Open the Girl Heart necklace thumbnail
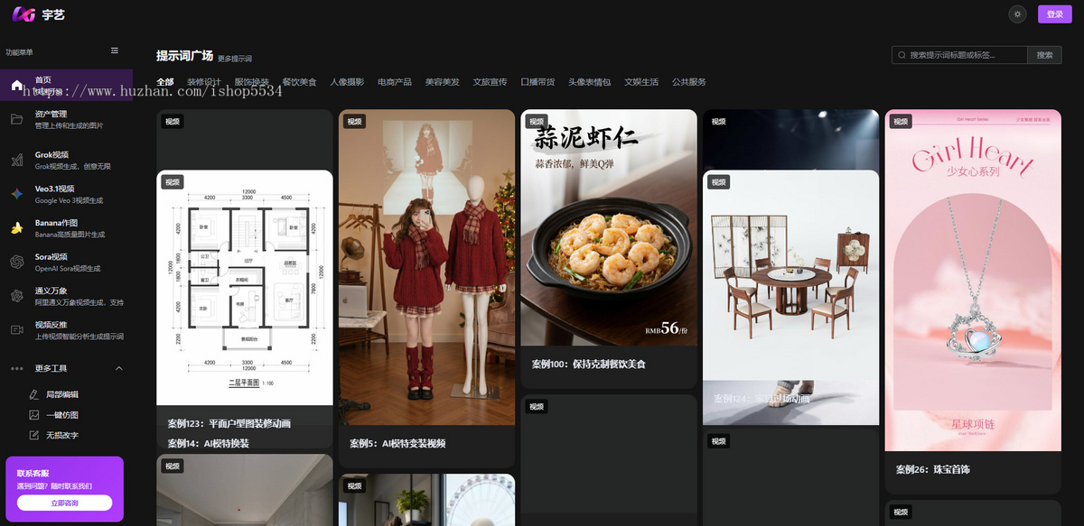The image size is (1084, 526). click(973, 281)
